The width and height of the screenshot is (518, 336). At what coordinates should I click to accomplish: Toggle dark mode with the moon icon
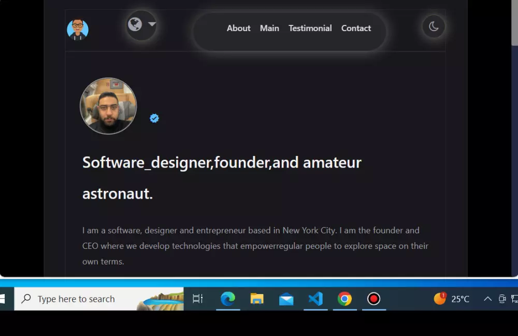[x=434, y=27]
